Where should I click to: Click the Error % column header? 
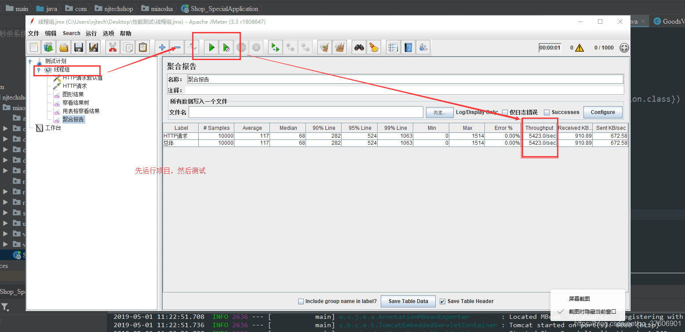pyautogui.click(x=503, y=128)
